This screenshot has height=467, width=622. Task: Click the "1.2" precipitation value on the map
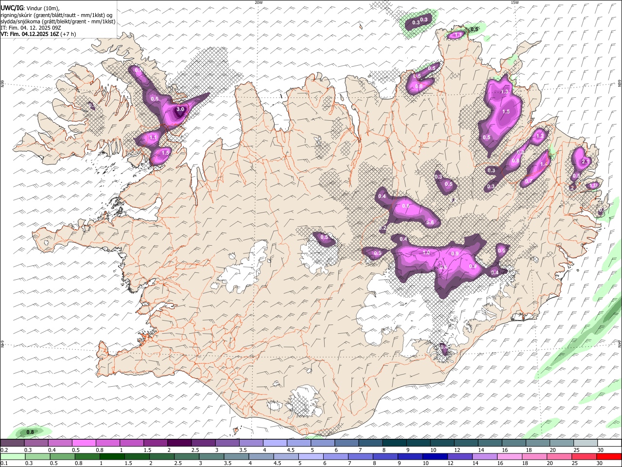click(539, 137)
